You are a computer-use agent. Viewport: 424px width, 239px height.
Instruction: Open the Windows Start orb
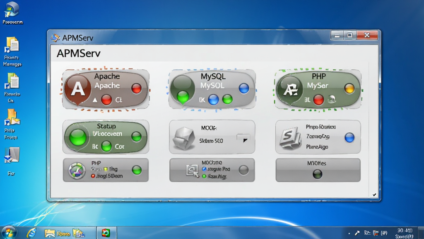[9, 233]
